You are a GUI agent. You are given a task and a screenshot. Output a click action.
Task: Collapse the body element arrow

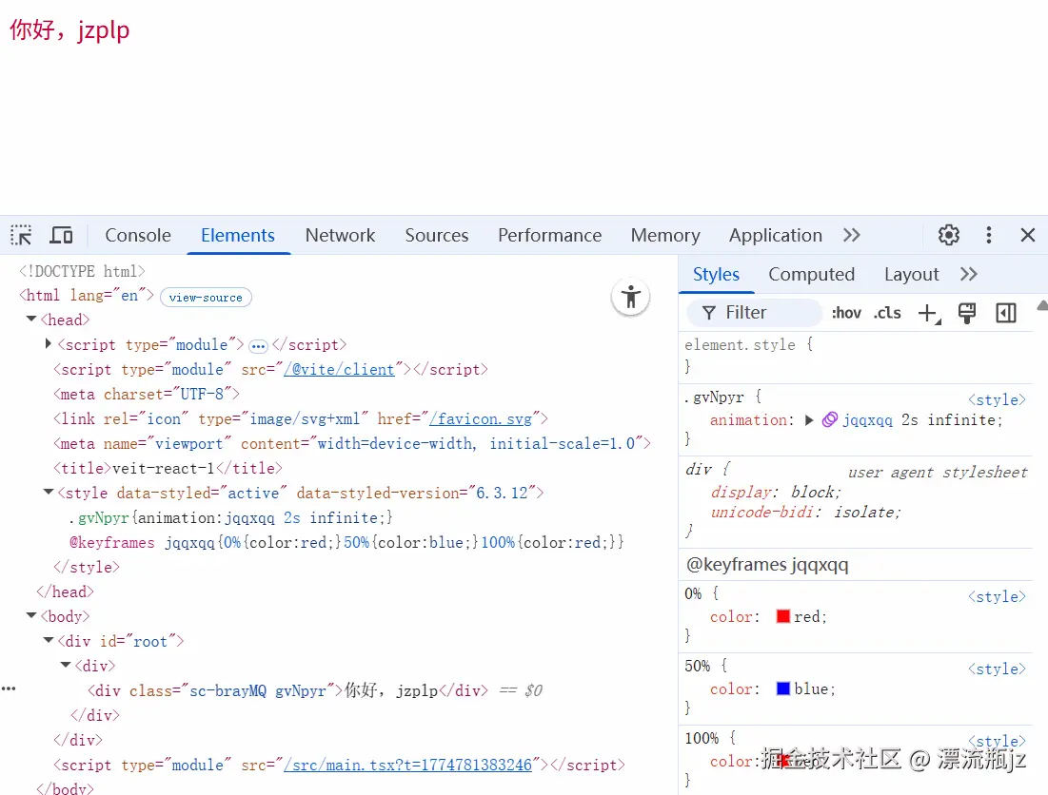31,615
